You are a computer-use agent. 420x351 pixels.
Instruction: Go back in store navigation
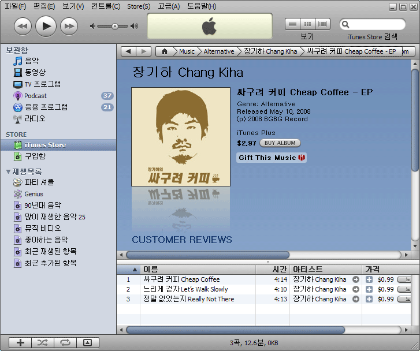point(129,51)
